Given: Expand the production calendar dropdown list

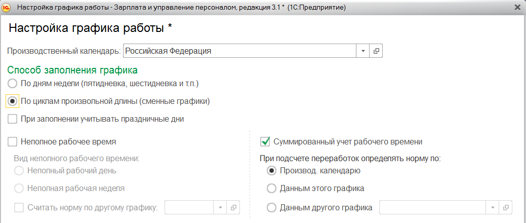Looking at the screenshot, I should tap(363, 51).
